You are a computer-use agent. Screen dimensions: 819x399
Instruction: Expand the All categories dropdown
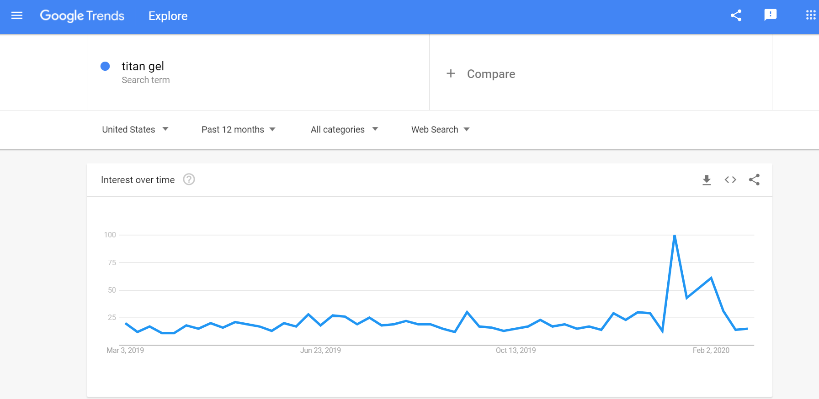[344, 130]
